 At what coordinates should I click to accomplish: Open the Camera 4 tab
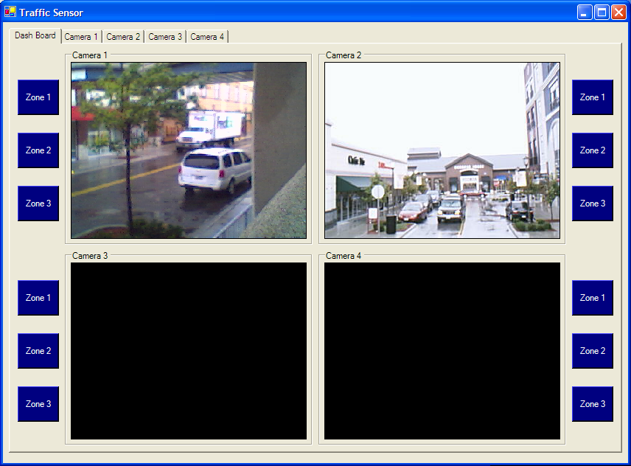(207, 37)
